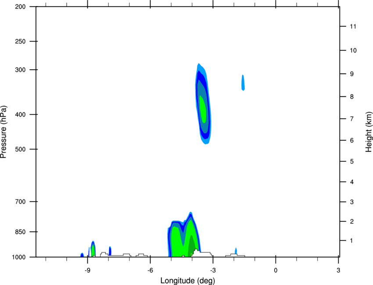Click the 1000 pressure tick label
Viewport: 373px width, 285px height.
click(x=19, y=257)
